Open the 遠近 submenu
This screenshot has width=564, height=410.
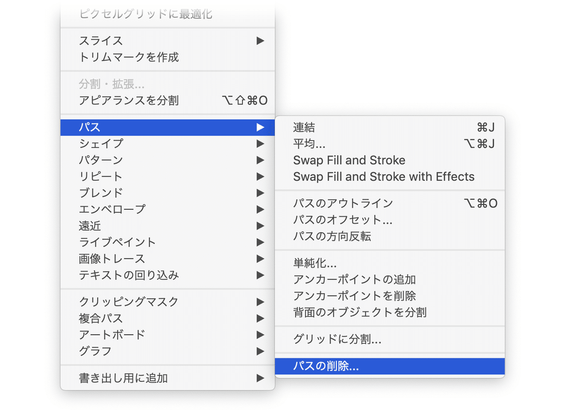coord(167,226)
